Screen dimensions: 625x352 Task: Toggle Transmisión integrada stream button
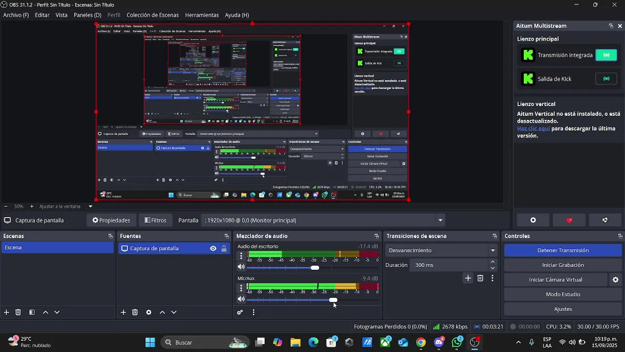coord(606,55)
